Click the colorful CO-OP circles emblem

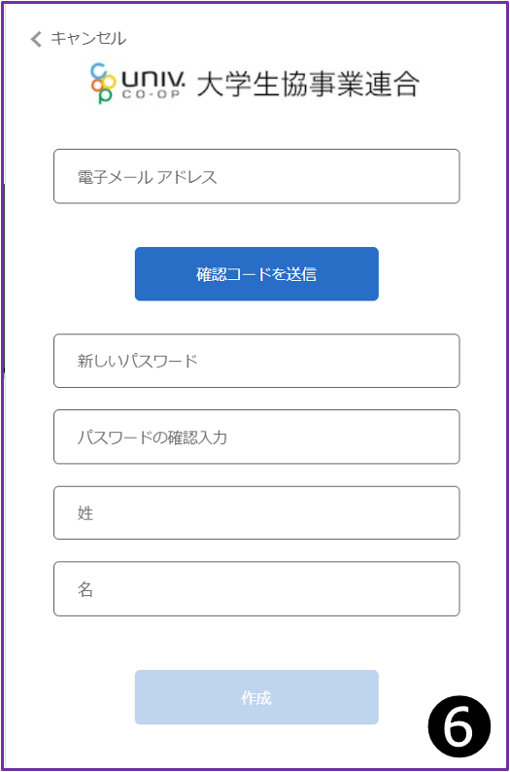(102, 84)
